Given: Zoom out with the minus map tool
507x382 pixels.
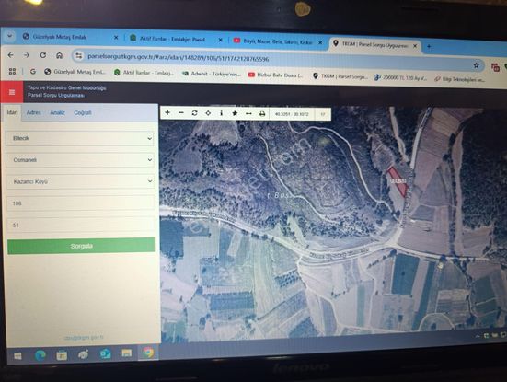Looking at the screenshot, I should point(181,112).
